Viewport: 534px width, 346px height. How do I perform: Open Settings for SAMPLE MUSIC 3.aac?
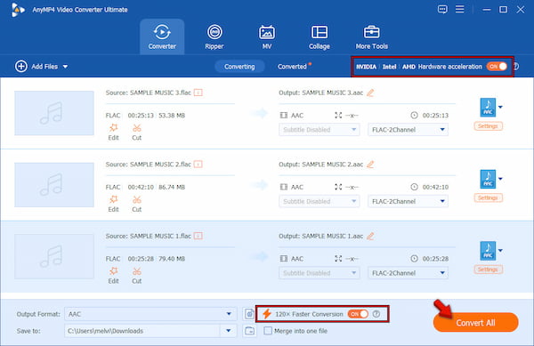click(488, 126)
